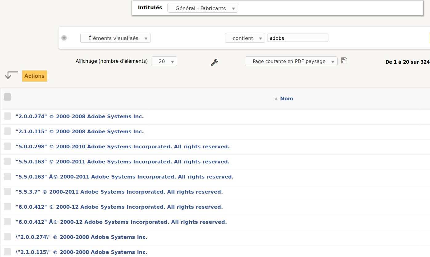The width and height of the screenshot is (430, 257).
Task: Save export with floppy disk icon
Action: tap(344, 61)
